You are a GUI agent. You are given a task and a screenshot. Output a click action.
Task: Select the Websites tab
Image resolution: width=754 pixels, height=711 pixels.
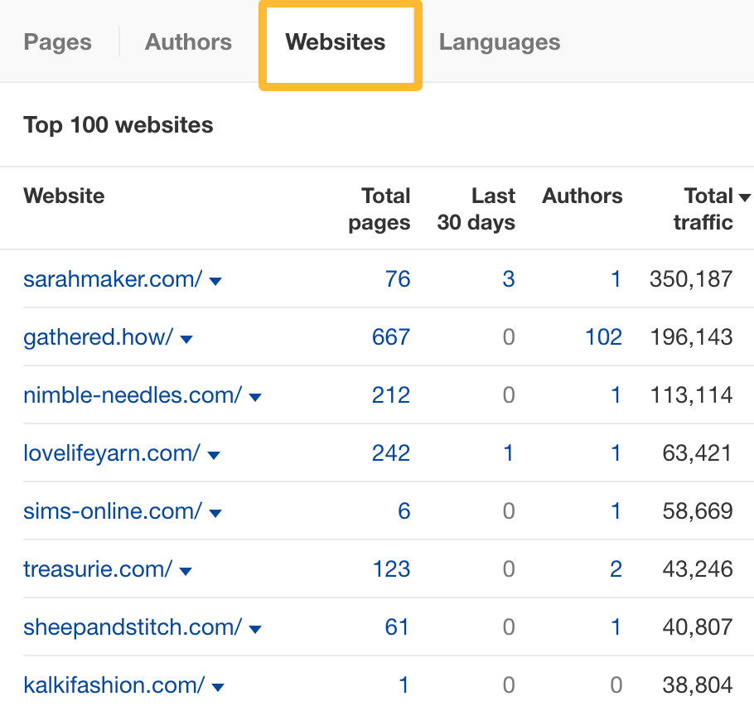tap(335, 42)
